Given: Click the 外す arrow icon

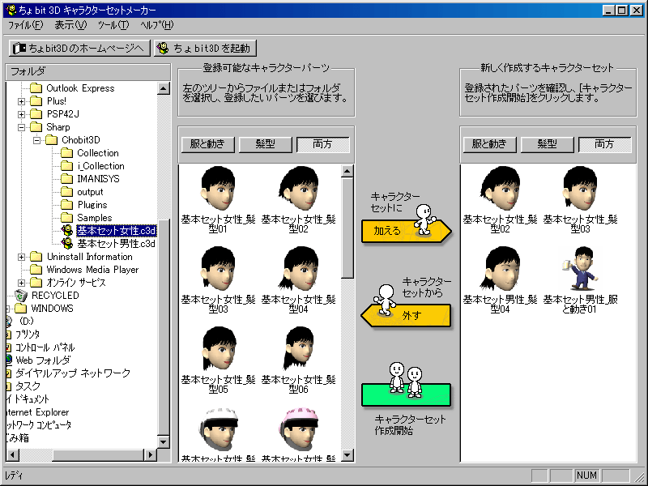Looking at the screenshot, I should pos(407,315).
